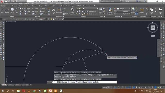
Task: Toggle grid display in status bar
Action: point(109,87)
